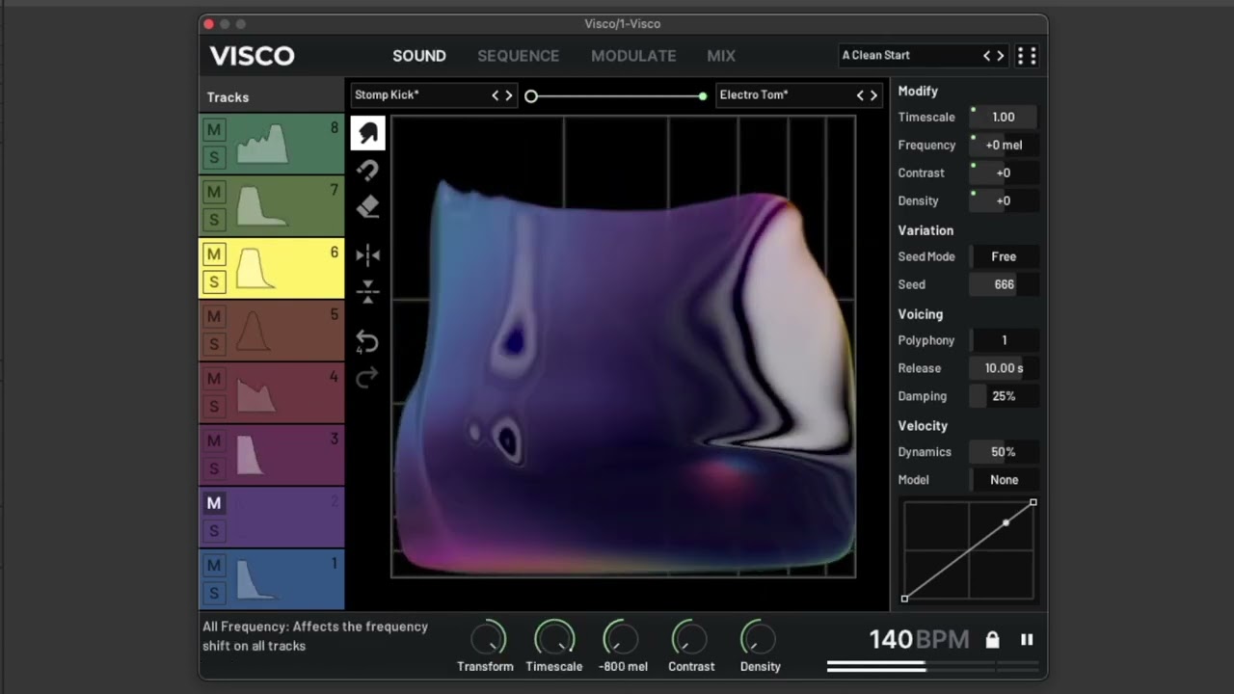This screenshot has width=1234, height=694.
Task: Click the Dynamics 50% slider
Action: point(1004,453)
